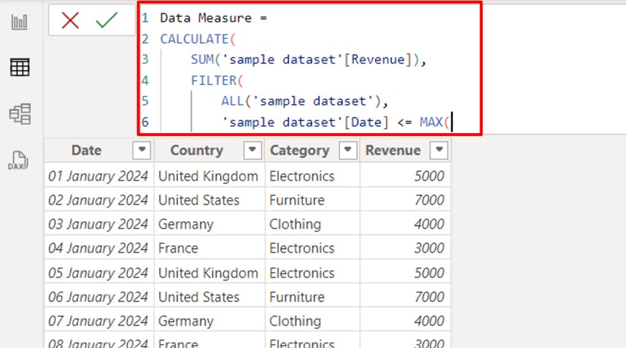The image size is (626, 348).
Task: Expand the Country column filter dropdown
Action: pos(252,150)
